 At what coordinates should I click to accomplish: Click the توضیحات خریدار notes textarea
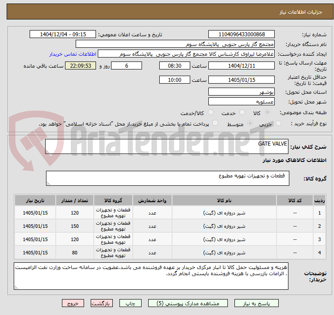151,276
